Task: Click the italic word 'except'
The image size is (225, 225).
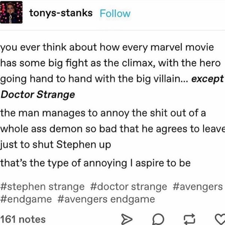Action: tap(207, 79)
